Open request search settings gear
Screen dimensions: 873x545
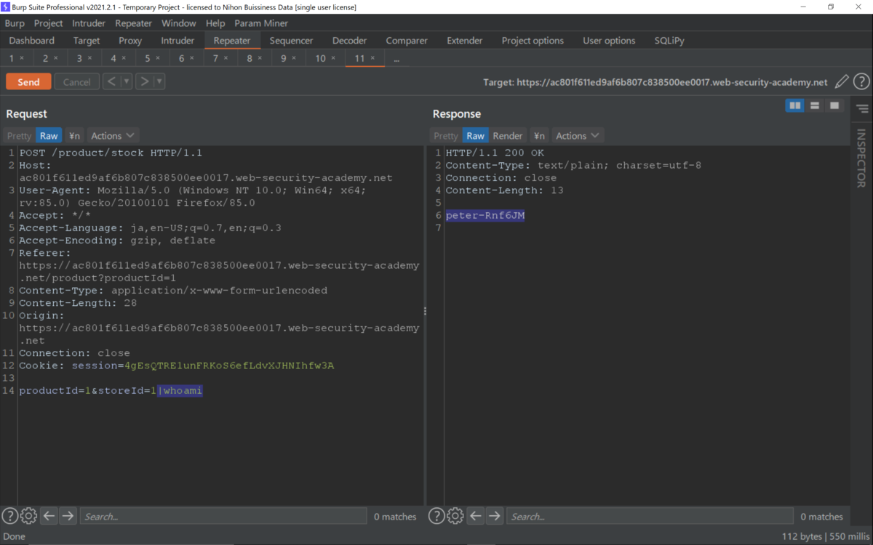[x=28, y=516]
